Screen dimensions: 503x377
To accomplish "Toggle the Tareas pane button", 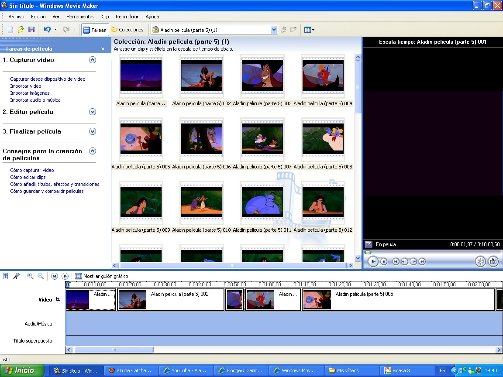I will [x=95, y=30].
